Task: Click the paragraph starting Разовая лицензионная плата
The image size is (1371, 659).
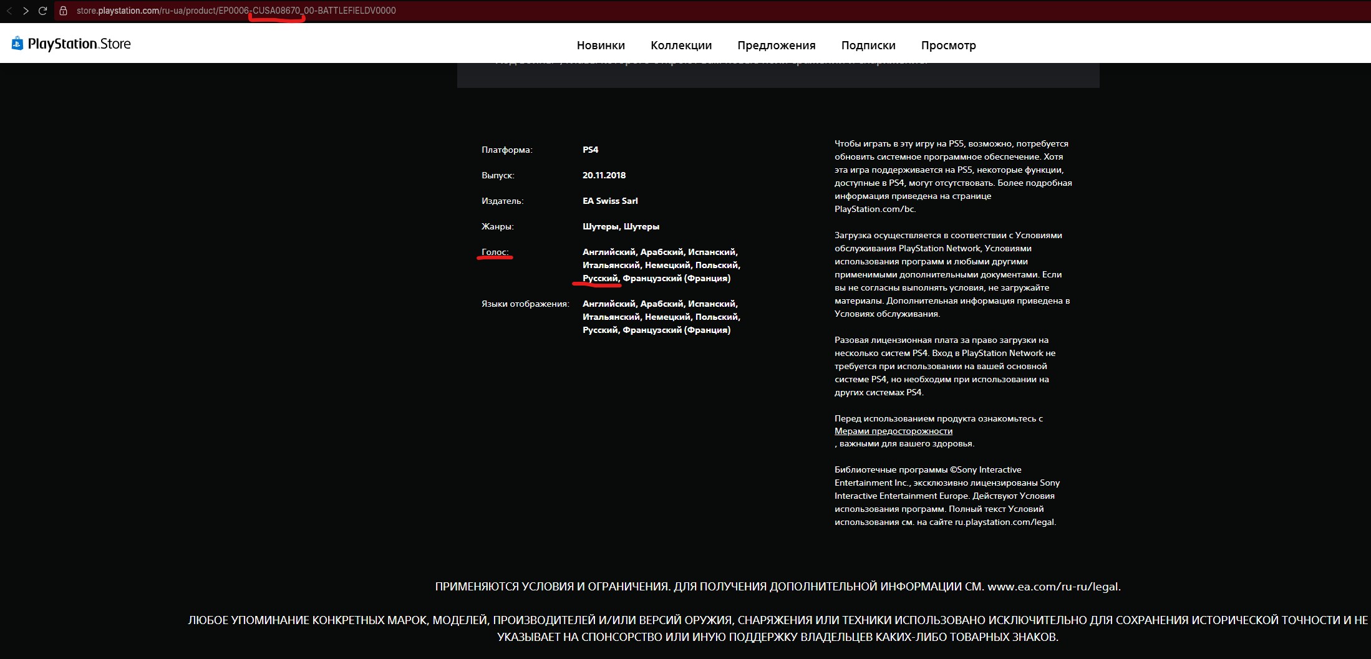Action: pos(945,366)
